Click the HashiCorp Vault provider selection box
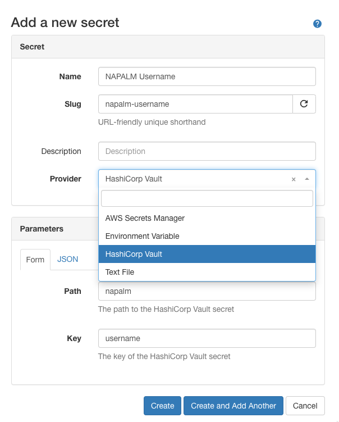 click(x=207, y=179)
